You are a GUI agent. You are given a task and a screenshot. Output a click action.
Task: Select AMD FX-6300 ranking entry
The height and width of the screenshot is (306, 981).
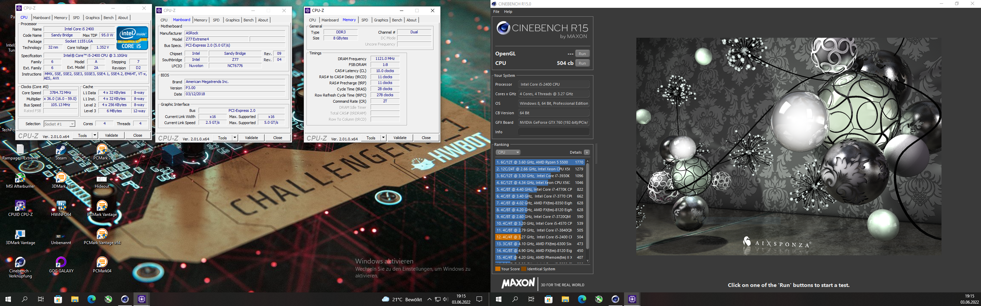pos(540,244)
